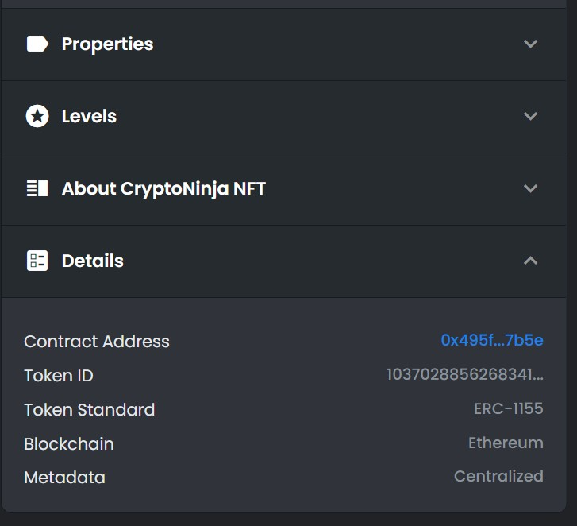Collapse the Details section chevron

coord(530,261)
